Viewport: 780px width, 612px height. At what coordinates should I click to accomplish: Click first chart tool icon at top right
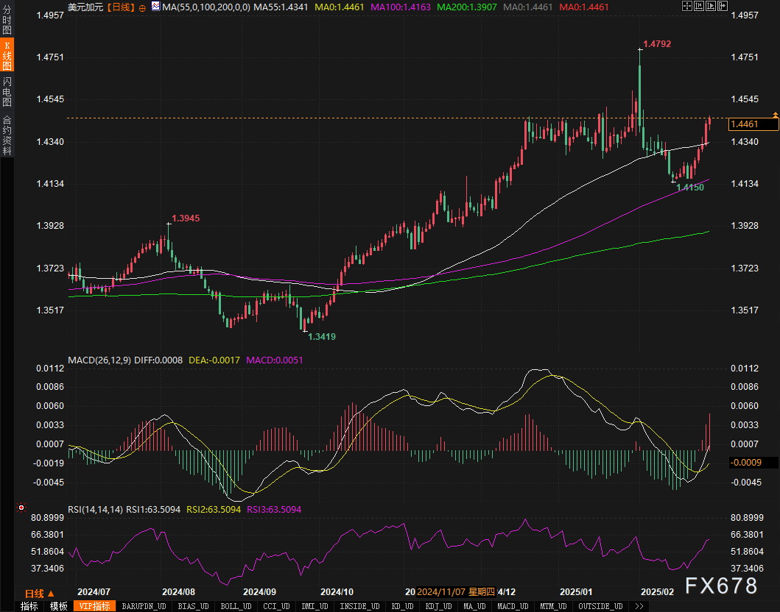[688, 7]
